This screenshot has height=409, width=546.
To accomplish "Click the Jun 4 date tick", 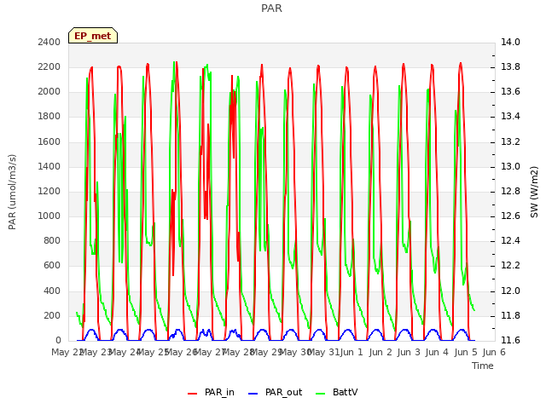I will tap(437, 352).
